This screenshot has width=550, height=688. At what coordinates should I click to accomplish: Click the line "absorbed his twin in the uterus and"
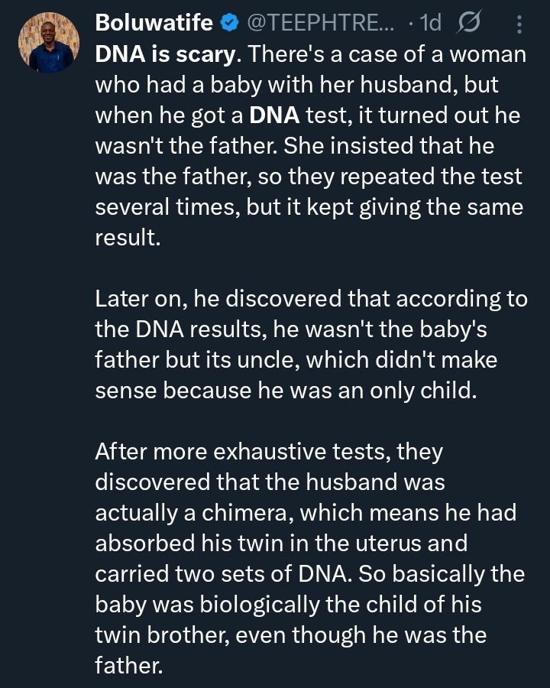[281, 544]
